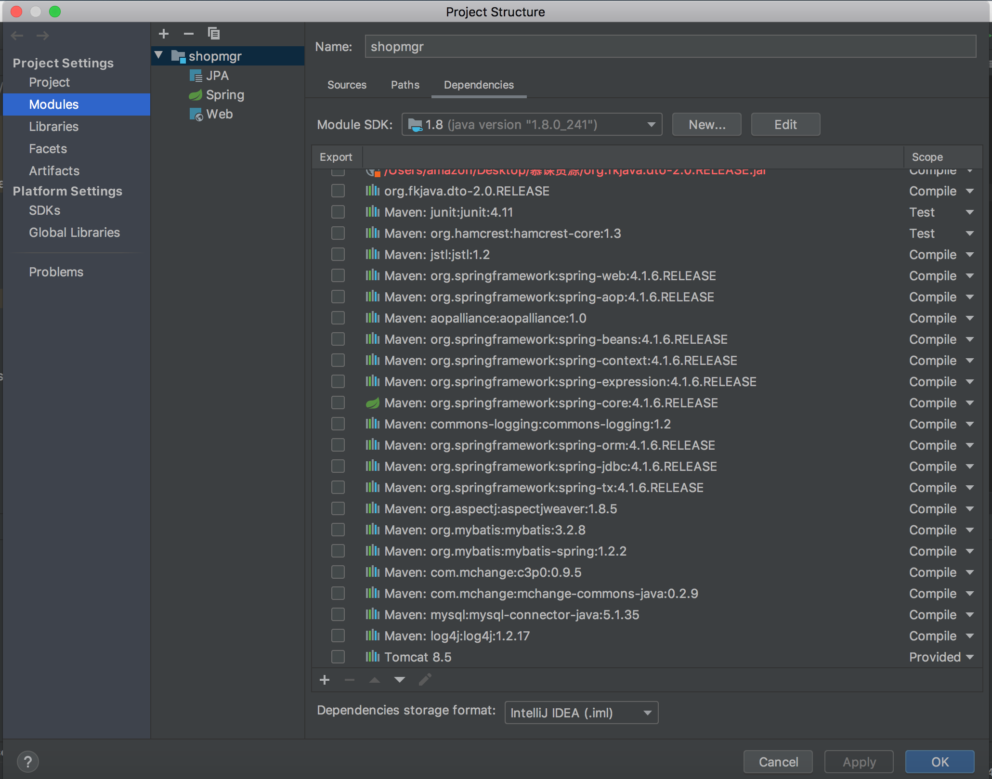Click the Spring leaf facet icon
This screenshot has height=779, width=992.
(x=196, y=95)
